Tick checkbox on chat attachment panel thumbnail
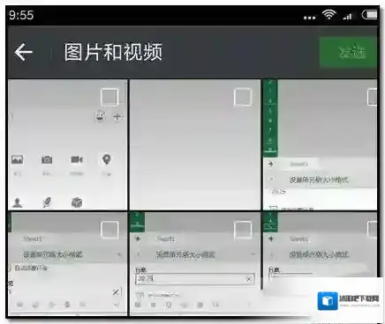This screenshot has width=385, height=324. (109, 97)
